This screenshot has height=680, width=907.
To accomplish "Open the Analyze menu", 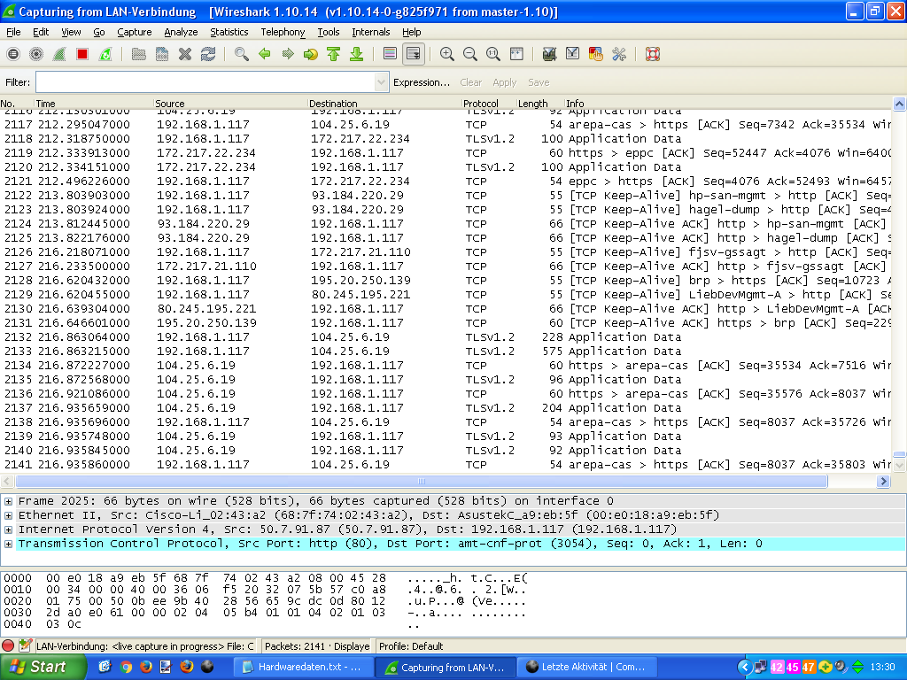I will tap(181, 32).
